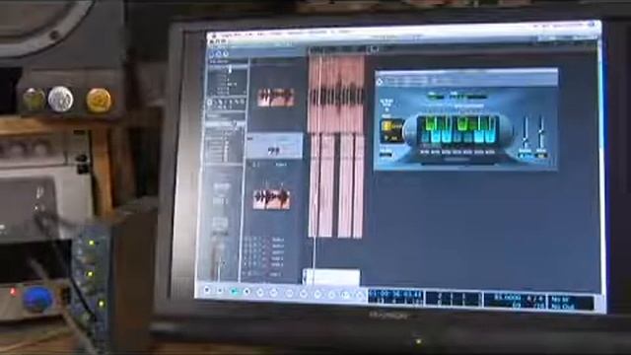Click the green and cyan spectrum display in the plugin
This screenshot has height=355, width=631.
point(458,129)
